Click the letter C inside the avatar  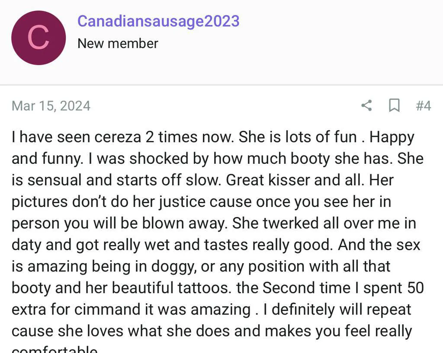click(x=38, y=38)
